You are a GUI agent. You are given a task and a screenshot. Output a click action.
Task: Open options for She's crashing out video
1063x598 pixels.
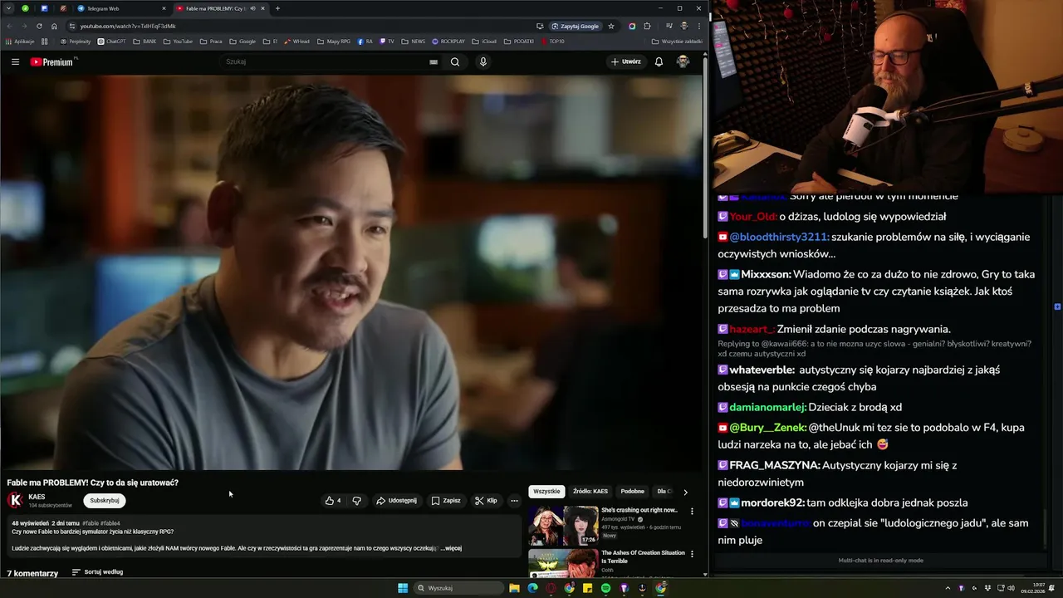[x=692, y=512]
